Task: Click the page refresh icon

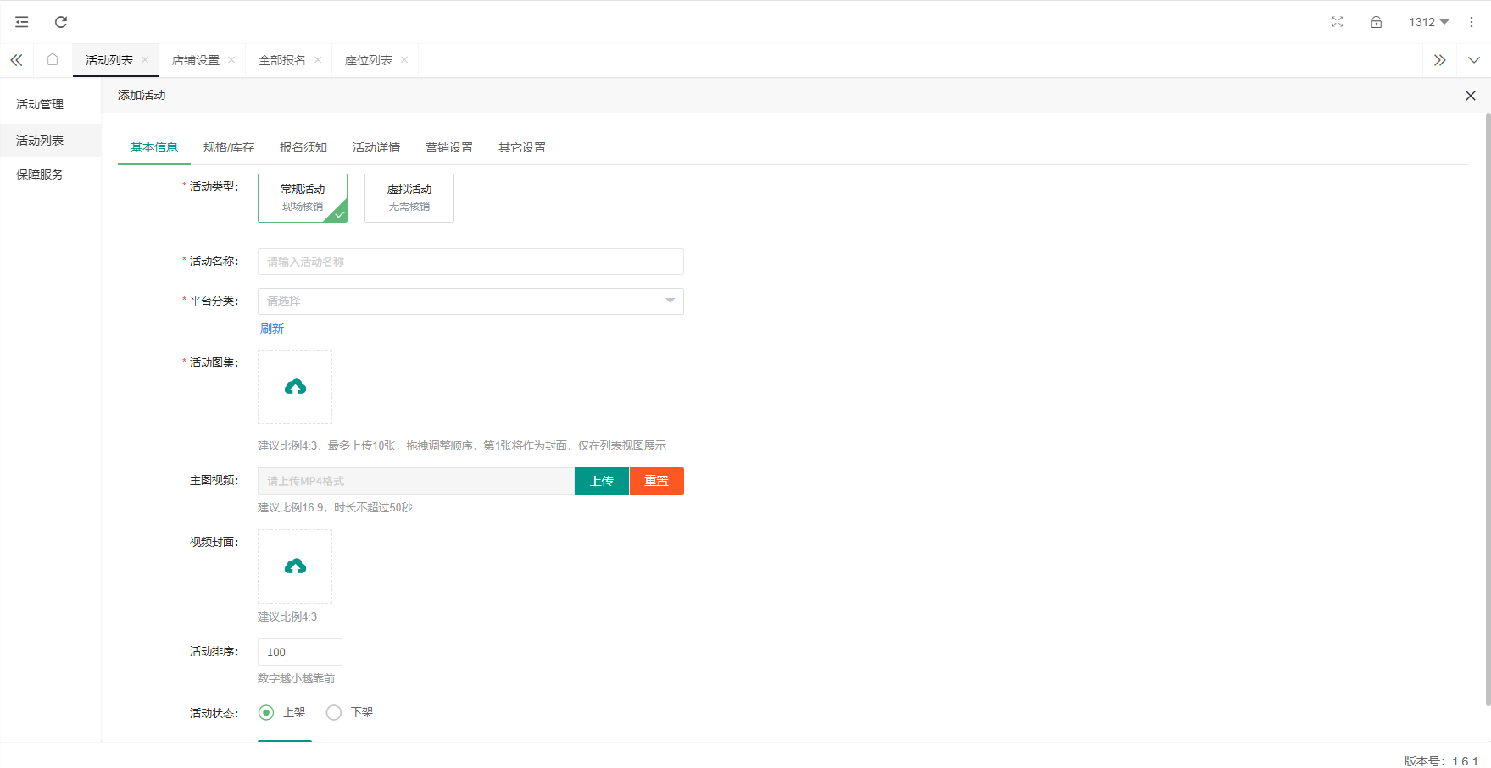Action: tap(61, 22)
